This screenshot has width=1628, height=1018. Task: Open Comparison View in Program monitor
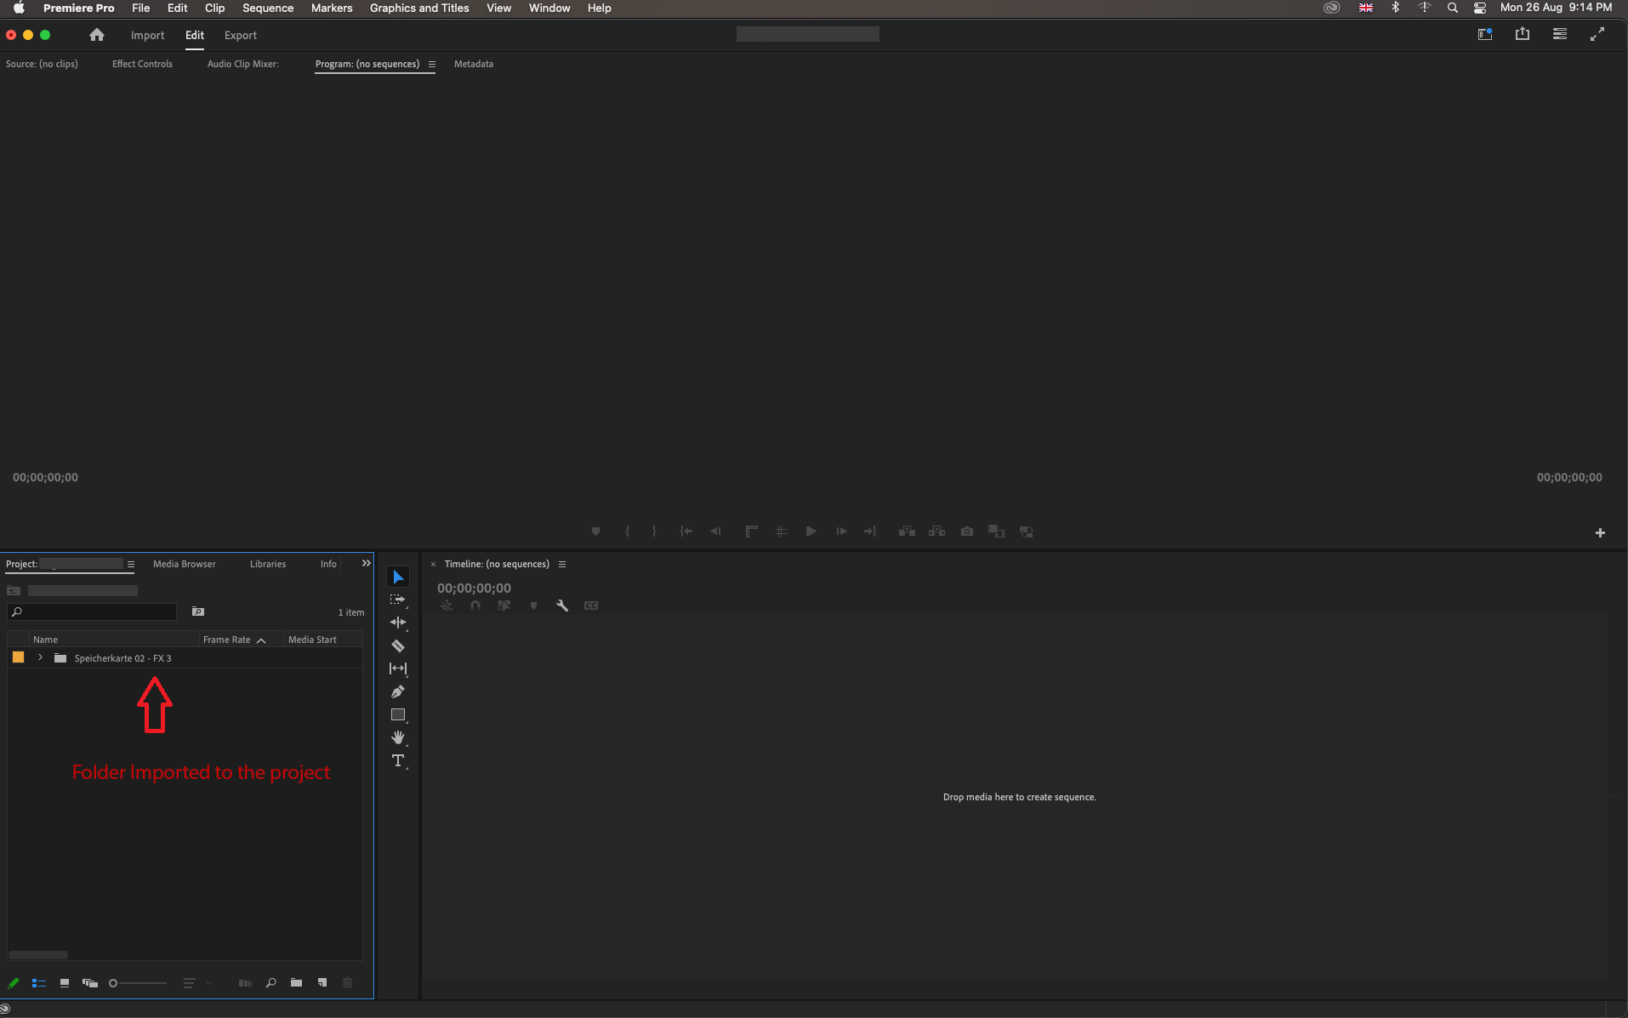pos(996,532)
